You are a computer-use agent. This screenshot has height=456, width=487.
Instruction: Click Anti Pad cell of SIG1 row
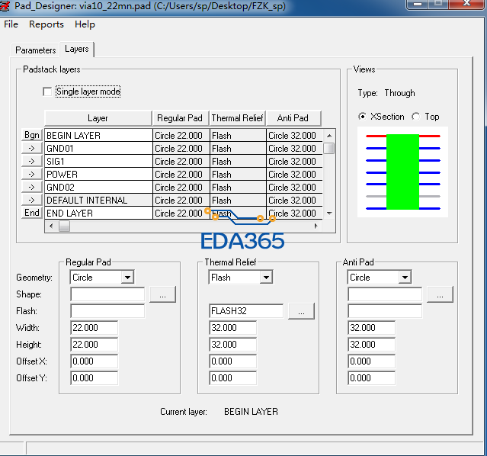294,162
